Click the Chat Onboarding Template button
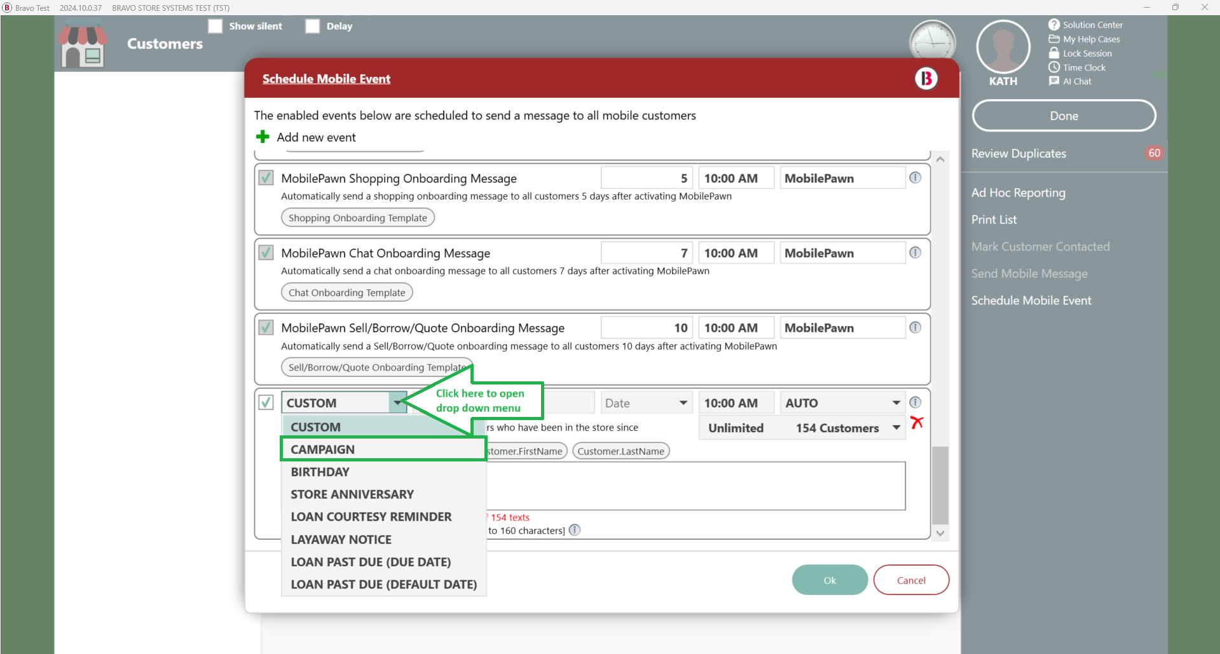1220x654 pixels. tap(346, 292)
